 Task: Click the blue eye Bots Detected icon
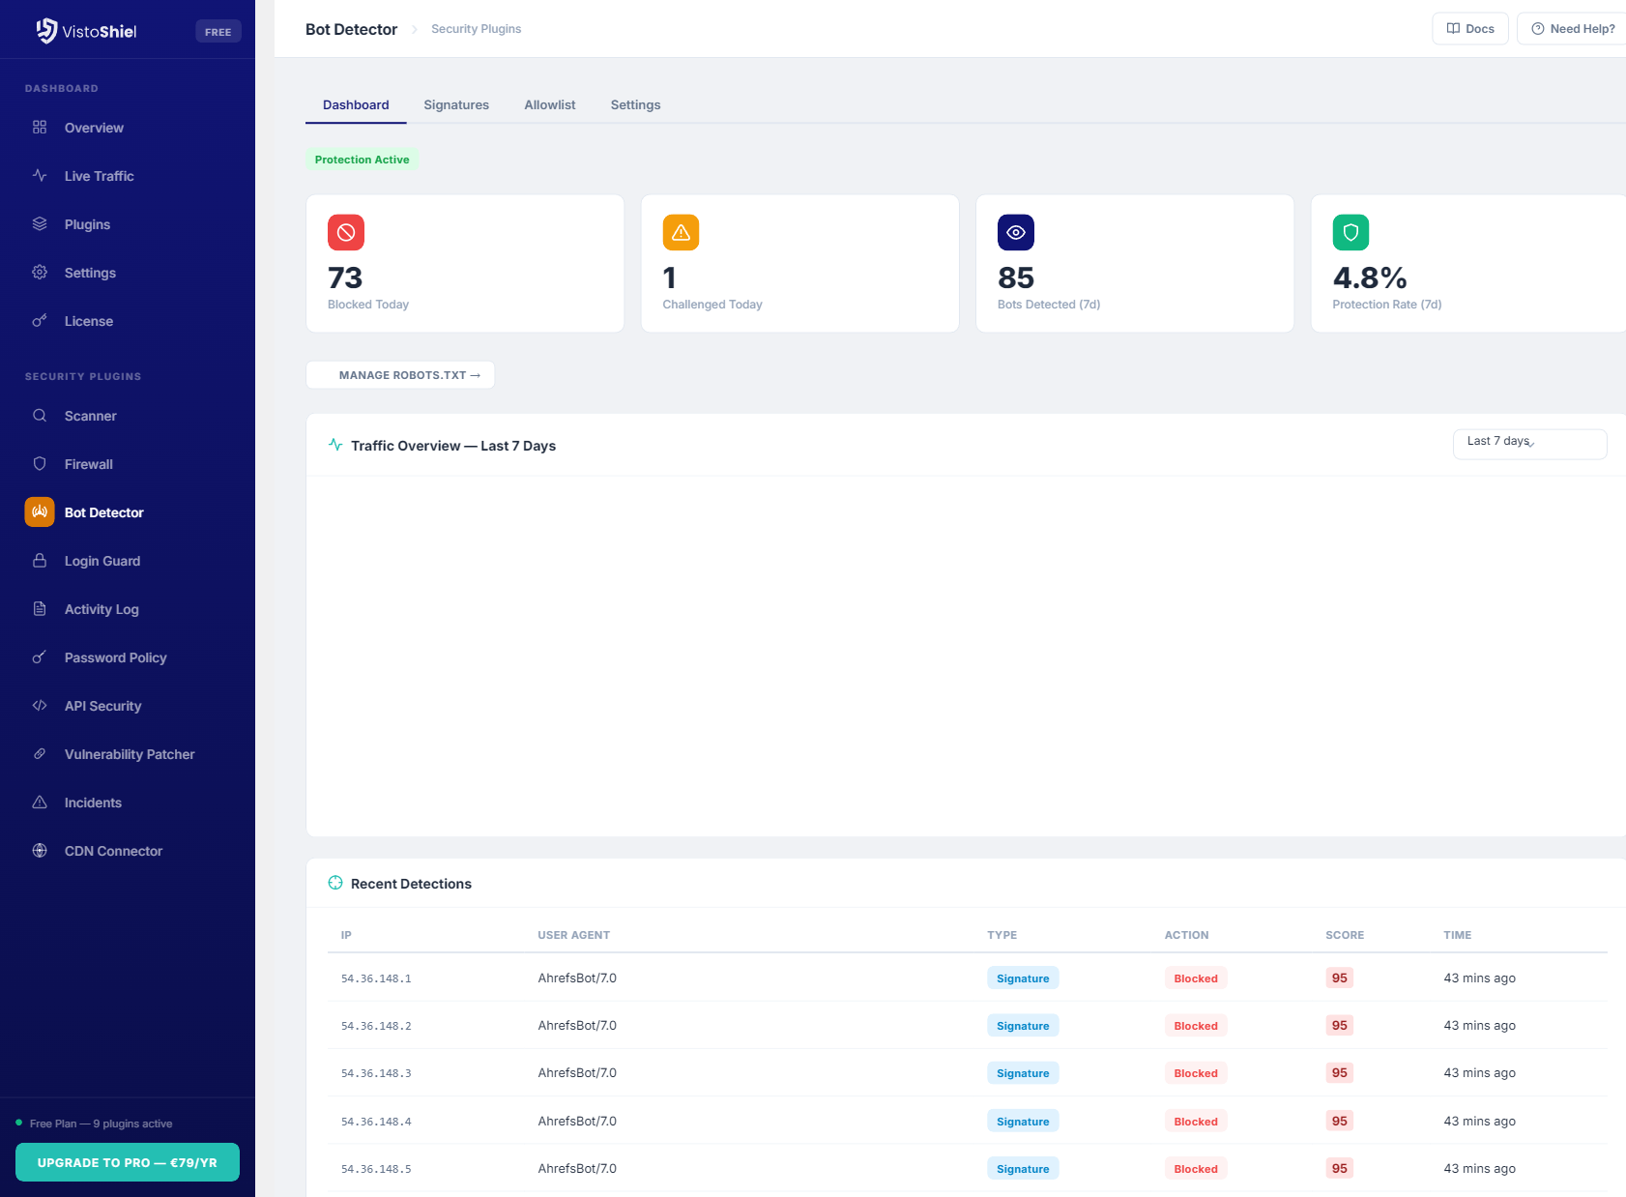(x=1016, y=232)
